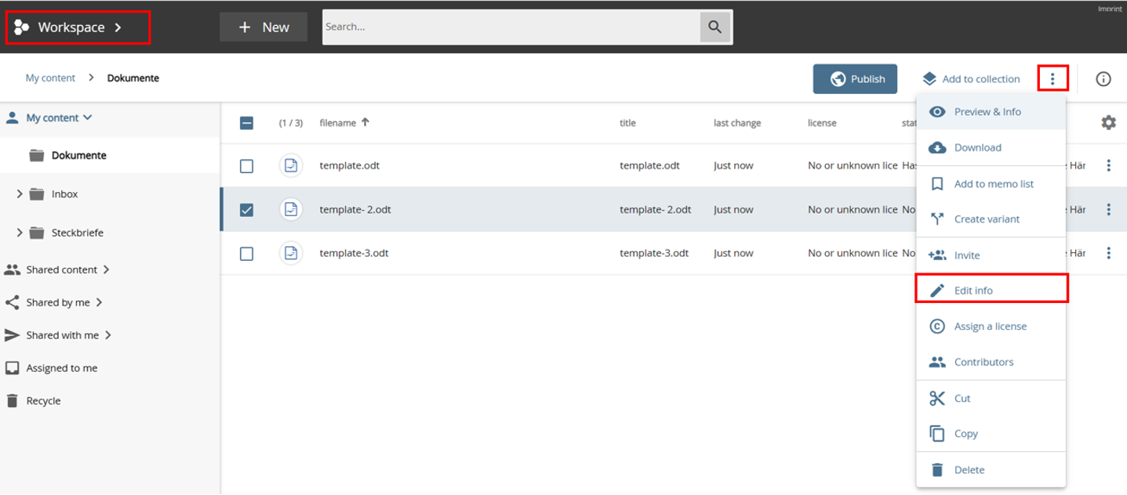Check the template.odt checkbox
1127x495 pixels.
[x=246, y=166]
